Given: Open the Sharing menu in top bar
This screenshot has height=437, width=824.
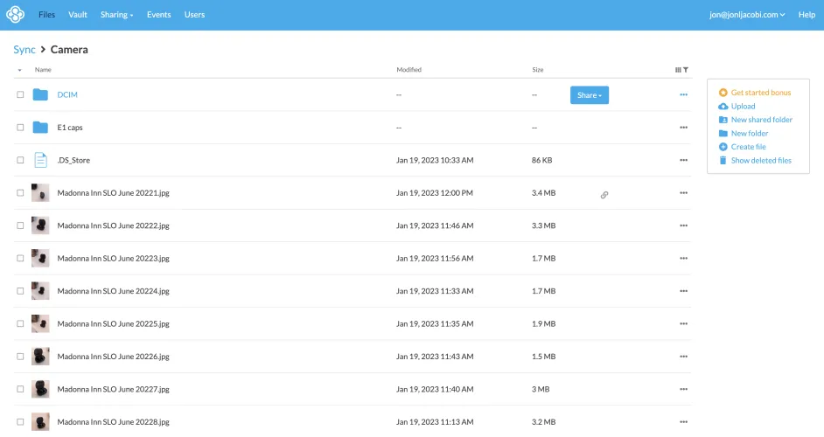Looking at the screenshot, I should pos(116,15).
